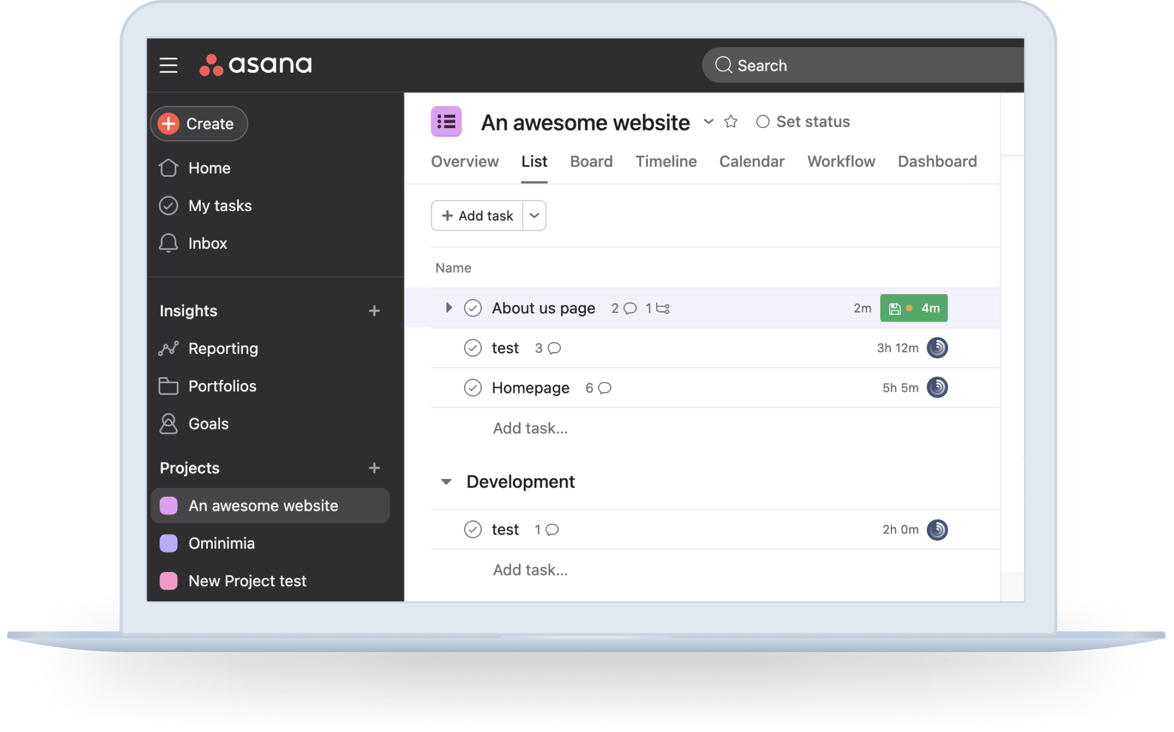Viewport: 1174px width, 732px height.
Task: Click Add task... under Homepage row
Action: pos(530,428)
